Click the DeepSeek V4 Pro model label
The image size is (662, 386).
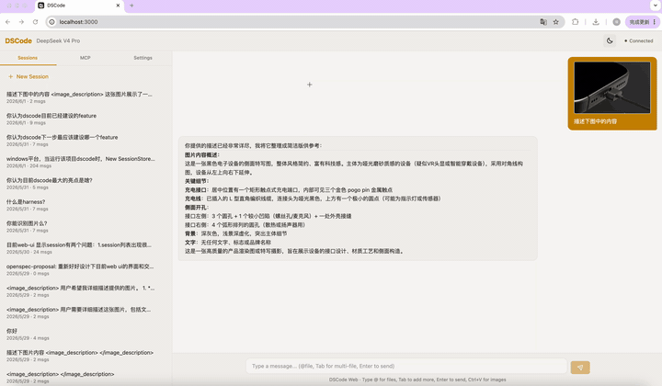(58, 41)
